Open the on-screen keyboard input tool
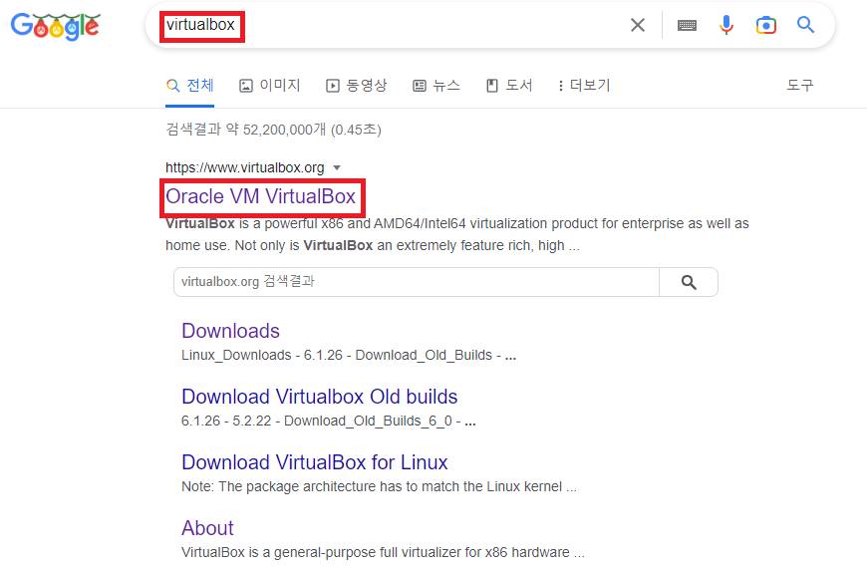The height and width of the screenshot is (568, 867). point(687,25)
